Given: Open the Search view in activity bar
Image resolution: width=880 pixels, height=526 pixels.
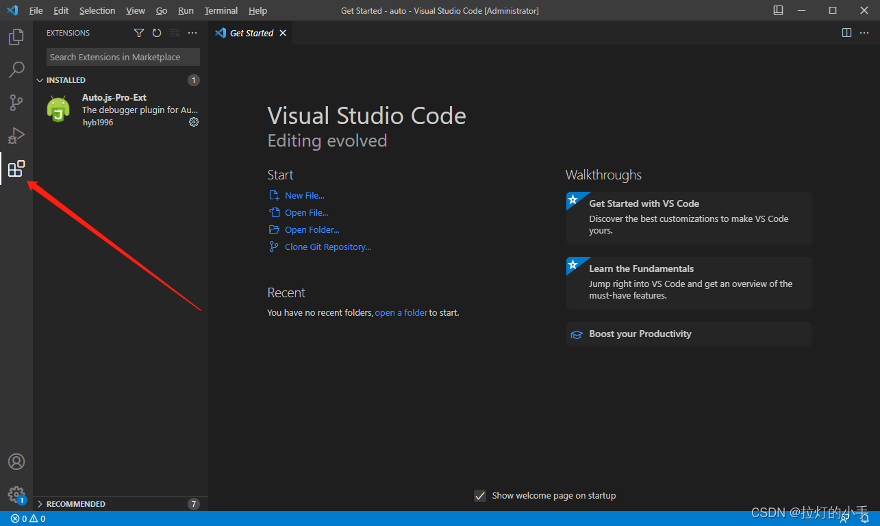Looking at the screenshot, I should click(x=16, y=70).
